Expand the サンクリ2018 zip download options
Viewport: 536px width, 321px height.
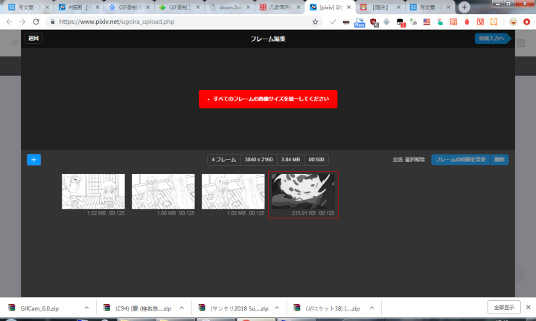tap(276, 308)
